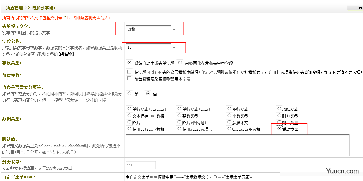Select 是 for content pagination
This screenshot has height=181, width=363.
[130, 94]
